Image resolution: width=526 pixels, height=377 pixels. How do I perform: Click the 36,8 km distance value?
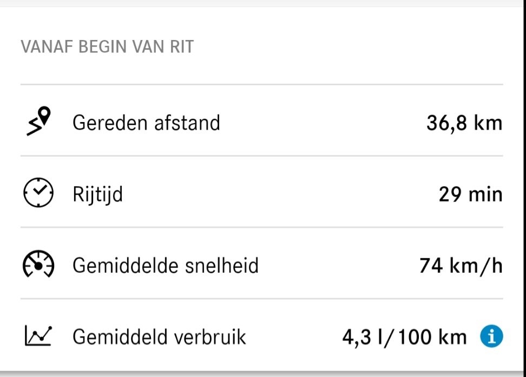point(464,123)
